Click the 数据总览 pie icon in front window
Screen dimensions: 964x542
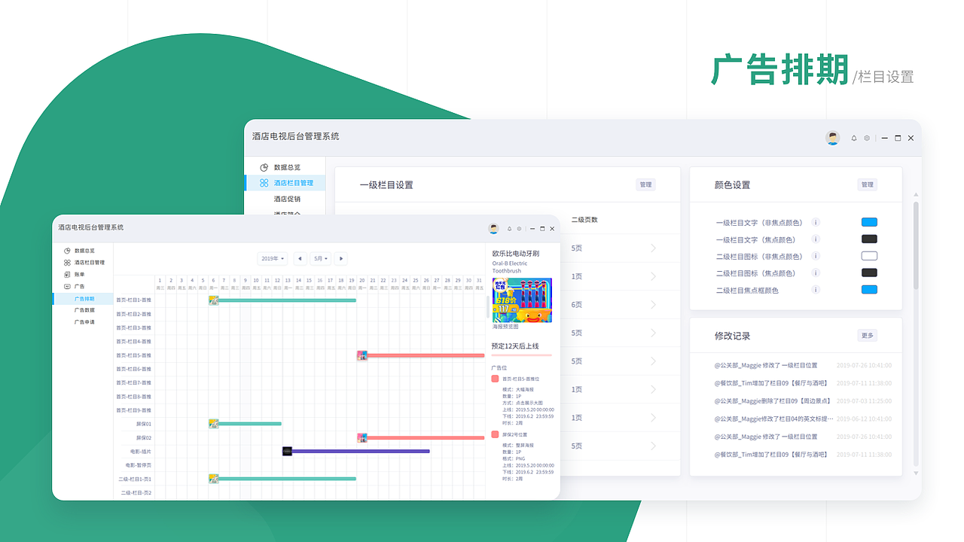(67, 251)
